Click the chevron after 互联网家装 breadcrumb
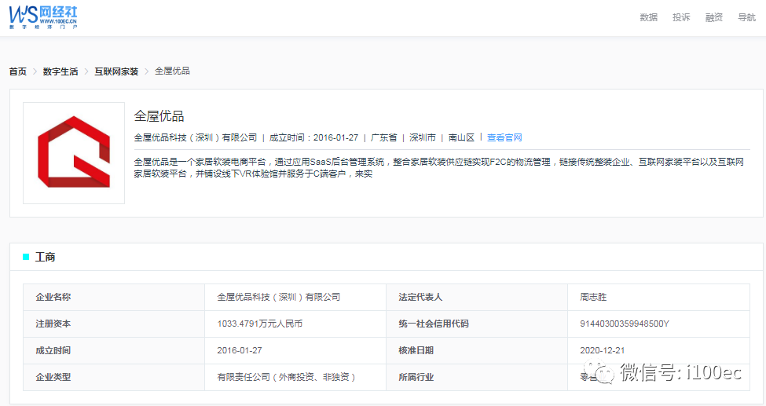The image size is (766, 406). pyautogui.click(x=146, y=71)
